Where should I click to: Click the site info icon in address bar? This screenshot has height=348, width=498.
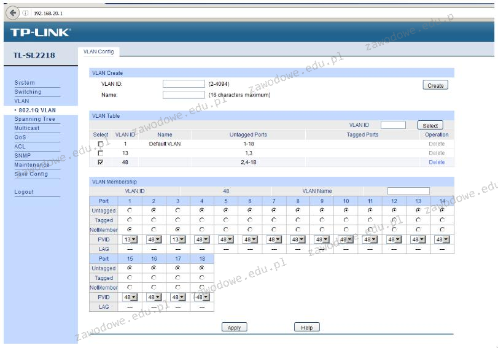pyautogui.click(x=25, y=13)
